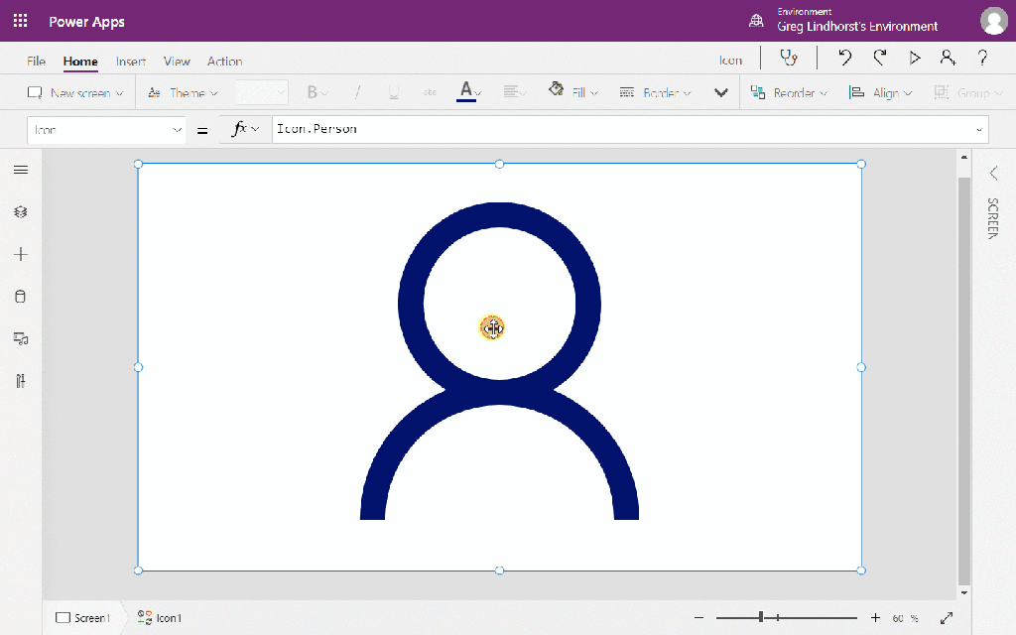
Task: Open the App checker stethoscope icon
Action: click(x=789, y=59)
